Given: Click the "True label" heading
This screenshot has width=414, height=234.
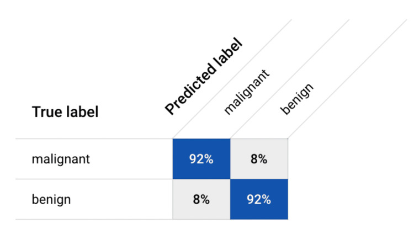Looking at the screenshot, I should (x=65, y=111).
